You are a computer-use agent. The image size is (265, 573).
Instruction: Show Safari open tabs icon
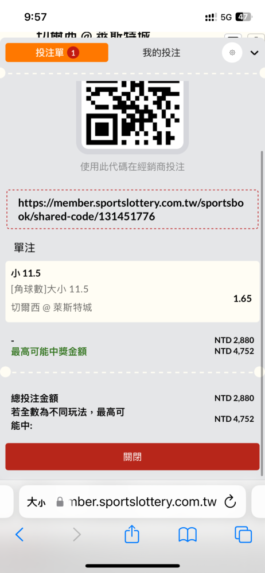243,535
